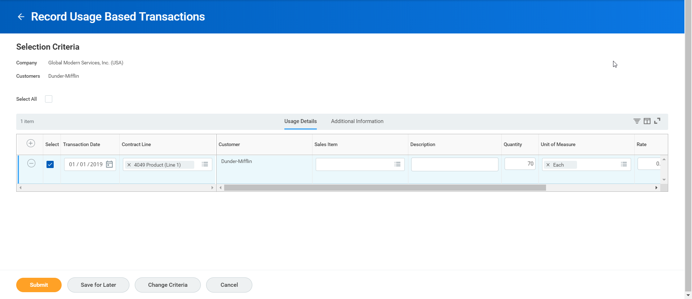This screenshot has height=299, width=692.
Task: Check the Select All checkbox
Action: (49, 99)
